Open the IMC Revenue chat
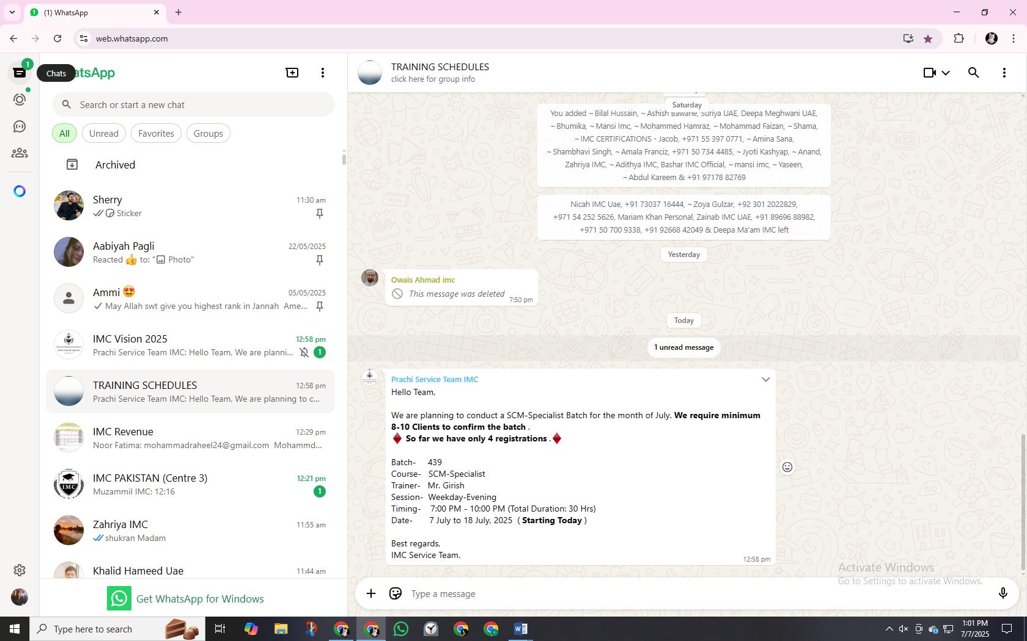 pos(190,438)
